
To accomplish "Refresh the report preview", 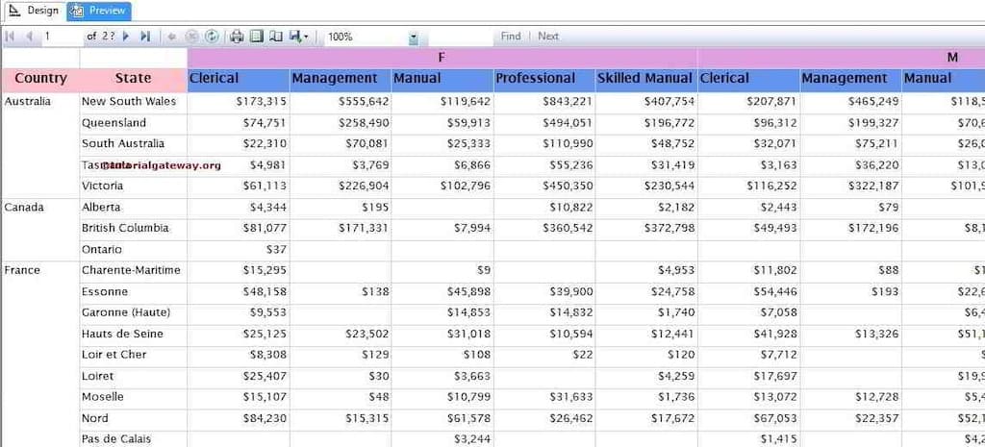I will (213, 37).
